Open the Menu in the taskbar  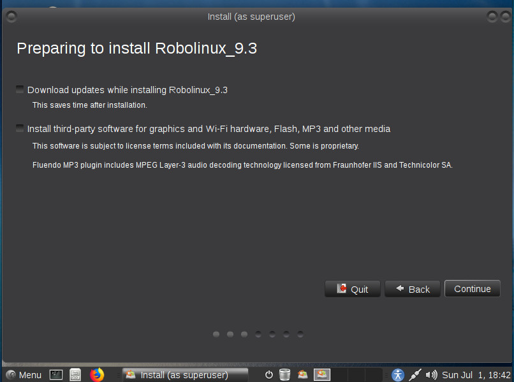24,375
